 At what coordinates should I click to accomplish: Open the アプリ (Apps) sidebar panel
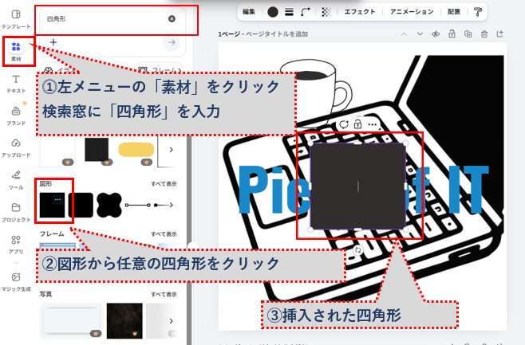[16, 244]
